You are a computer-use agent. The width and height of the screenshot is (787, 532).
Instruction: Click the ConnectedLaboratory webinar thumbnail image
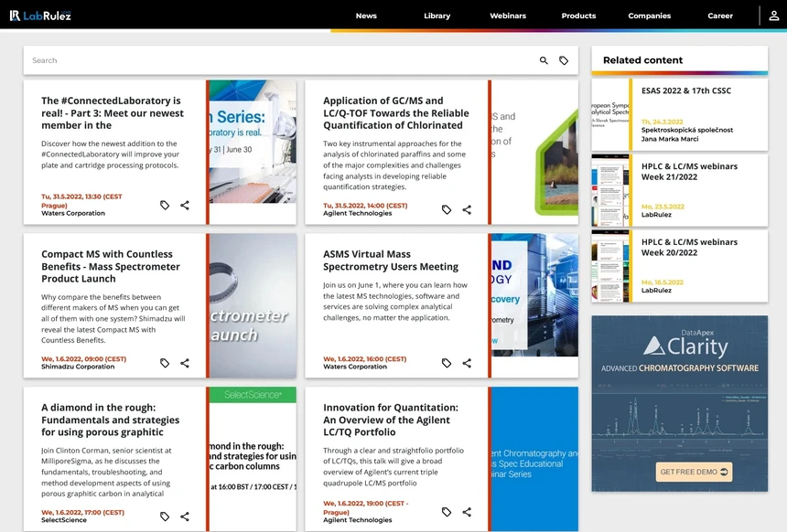point(253,142)
